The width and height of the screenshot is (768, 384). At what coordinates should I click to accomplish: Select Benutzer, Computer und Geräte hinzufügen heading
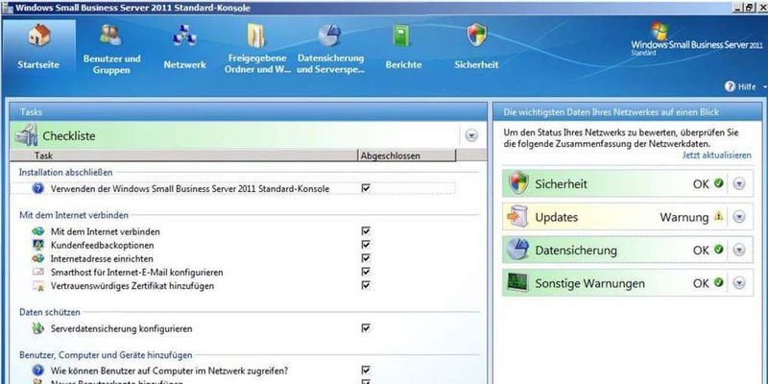[x=106, y=354]
